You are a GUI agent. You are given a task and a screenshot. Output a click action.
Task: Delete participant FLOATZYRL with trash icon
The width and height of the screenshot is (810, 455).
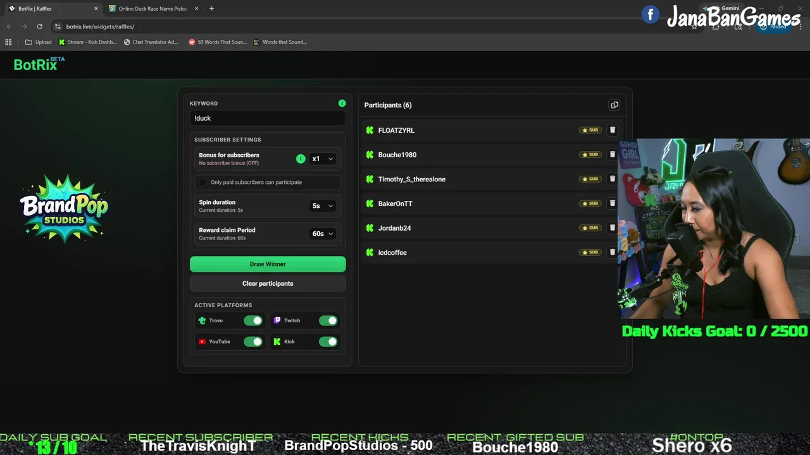tap(612, 130)
